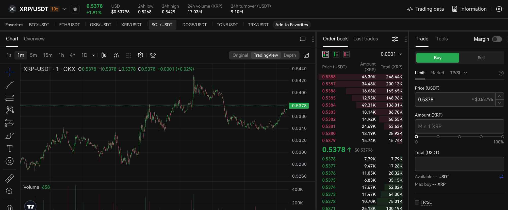Select the brush drawing tool
The width and height of the screenshot is (508, 210).
10,136
